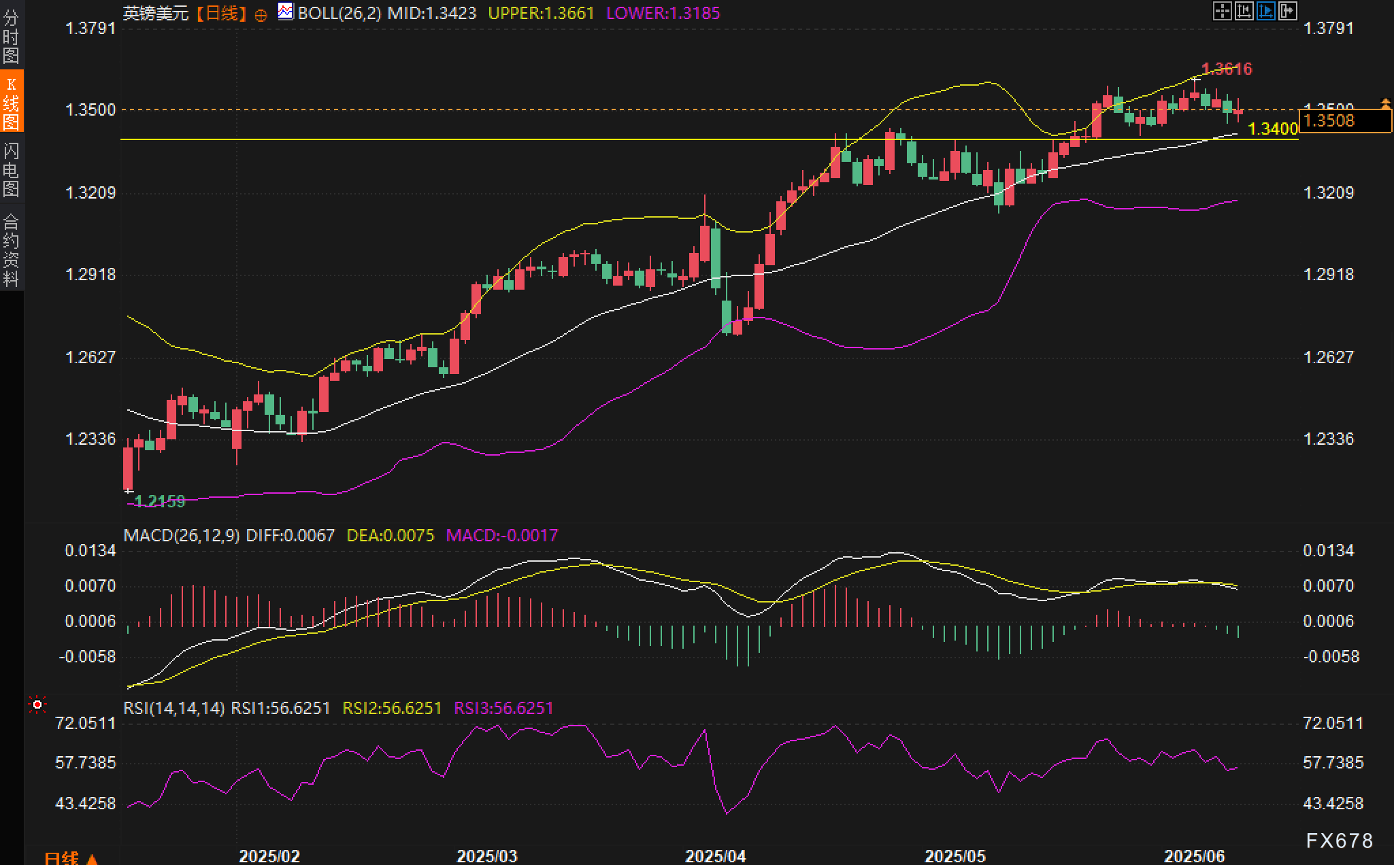Open the 合约资料 sidebar tab
1394x865 pixels.
pyautogui.click(x=11, y=249)
